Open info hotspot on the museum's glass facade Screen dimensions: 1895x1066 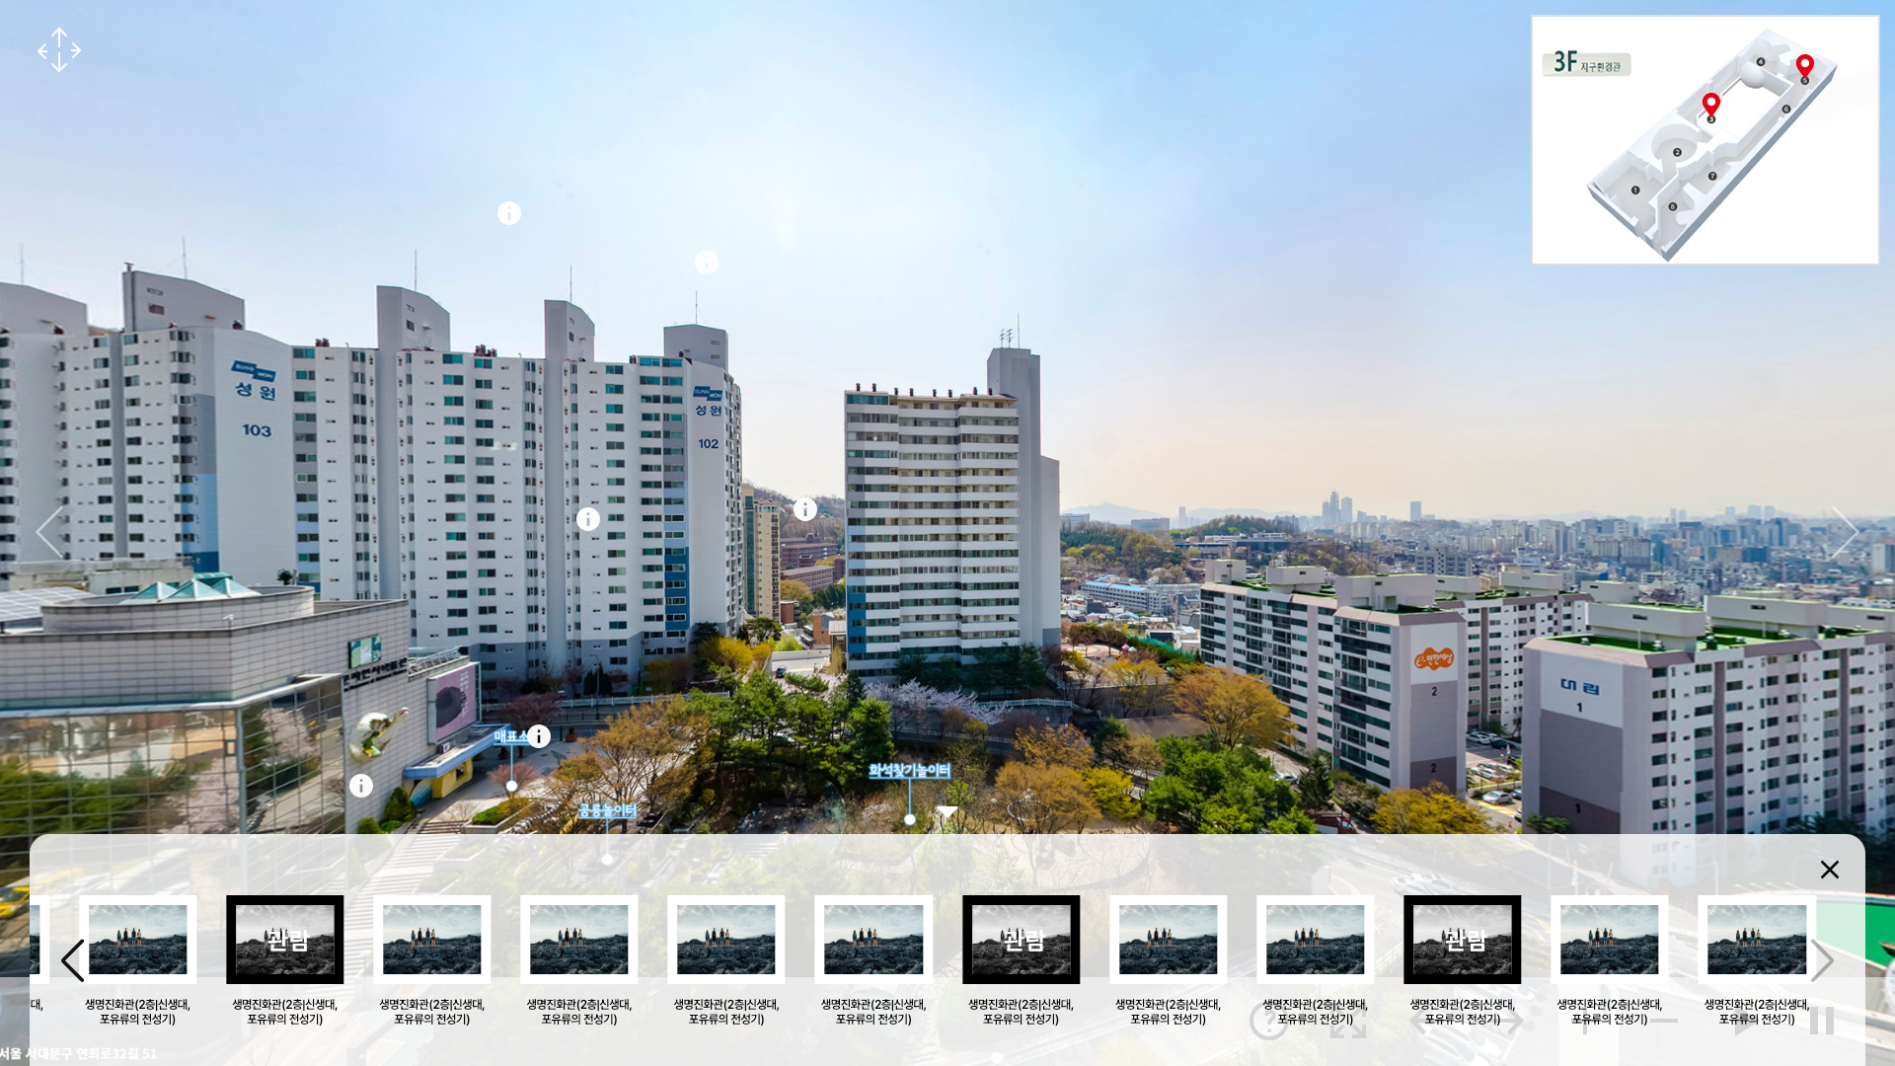coord(361,786)
